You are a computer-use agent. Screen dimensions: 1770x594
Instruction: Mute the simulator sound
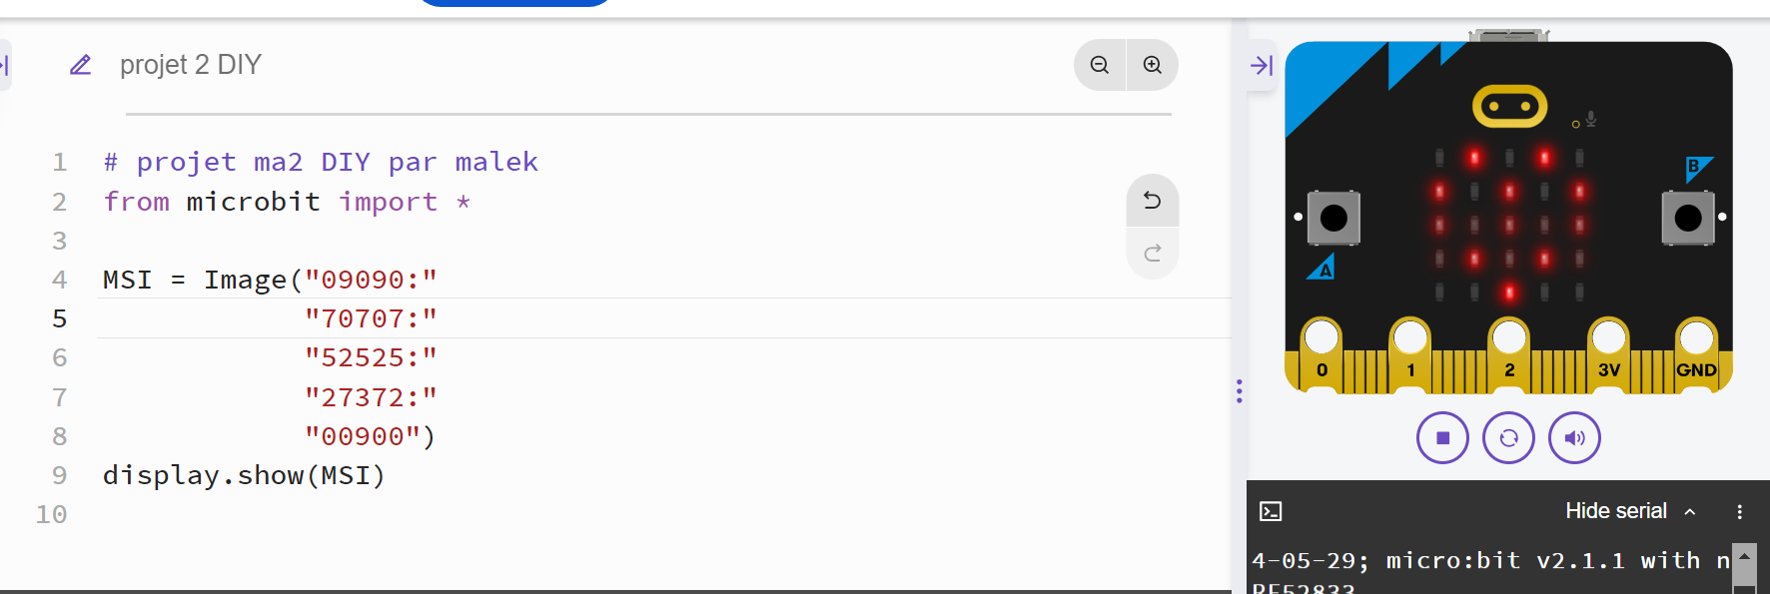pyautogui.click(x=1574, y=438)
